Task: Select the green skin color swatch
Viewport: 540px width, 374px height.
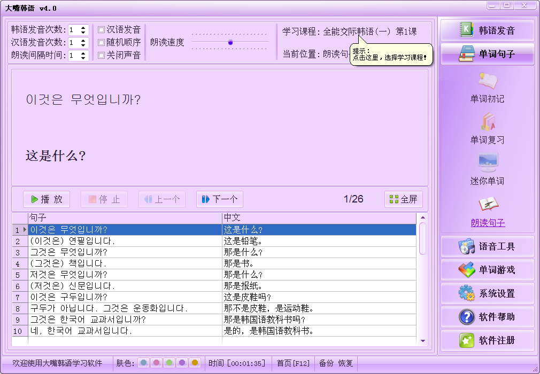Action: [169, 363]
